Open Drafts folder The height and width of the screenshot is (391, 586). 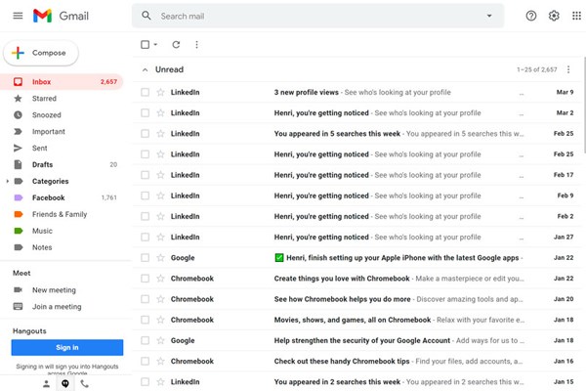[62, 164]
